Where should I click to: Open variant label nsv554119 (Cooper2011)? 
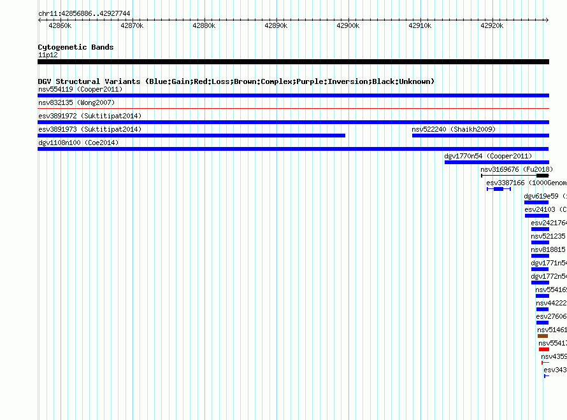pyautogui.click(x=80, y=89)
